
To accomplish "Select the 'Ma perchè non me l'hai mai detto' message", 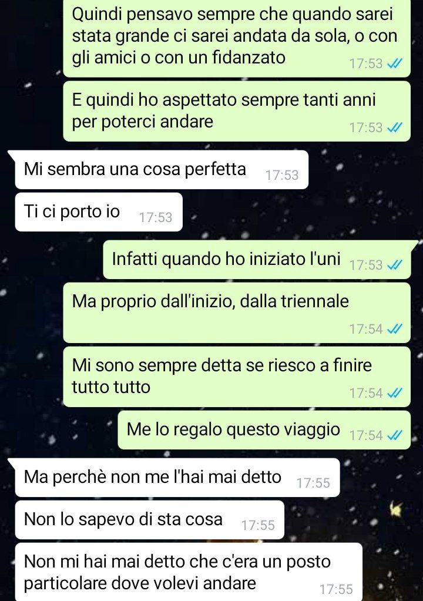I will click(177, 478).
